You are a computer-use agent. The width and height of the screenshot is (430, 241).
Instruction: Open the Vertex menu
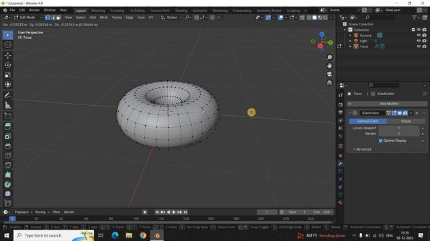click(x=116, y=17)
